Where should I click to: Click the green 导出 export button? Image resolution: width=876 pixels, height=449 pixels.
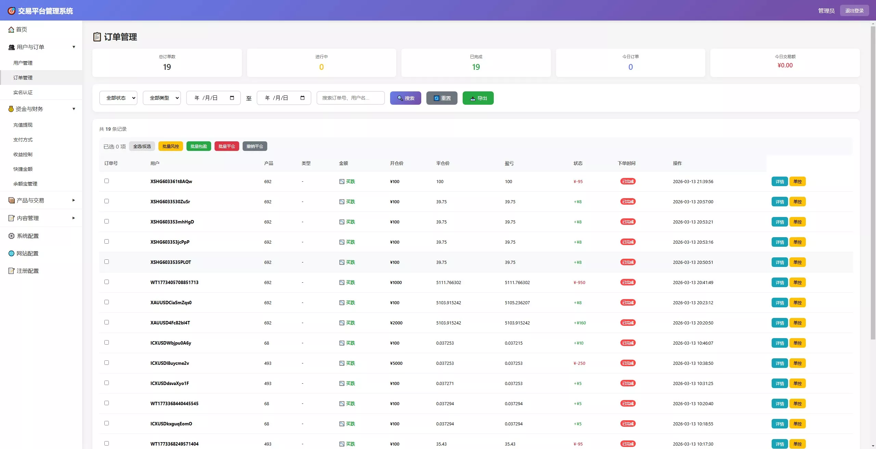tap(478, 98)
